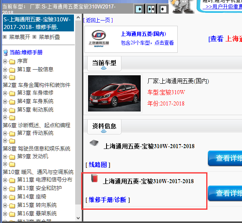Click the folder icon for 第7章 传动系统

12,133
